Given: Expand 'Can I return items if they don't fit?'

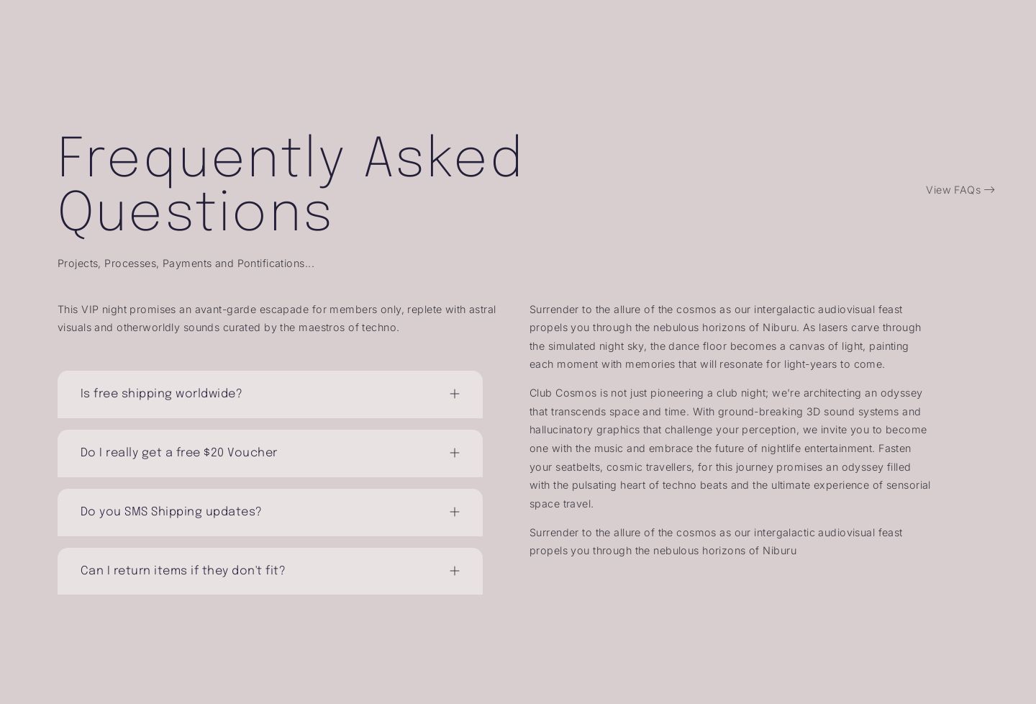Looking at the screenshot, I should pos(183,571).
